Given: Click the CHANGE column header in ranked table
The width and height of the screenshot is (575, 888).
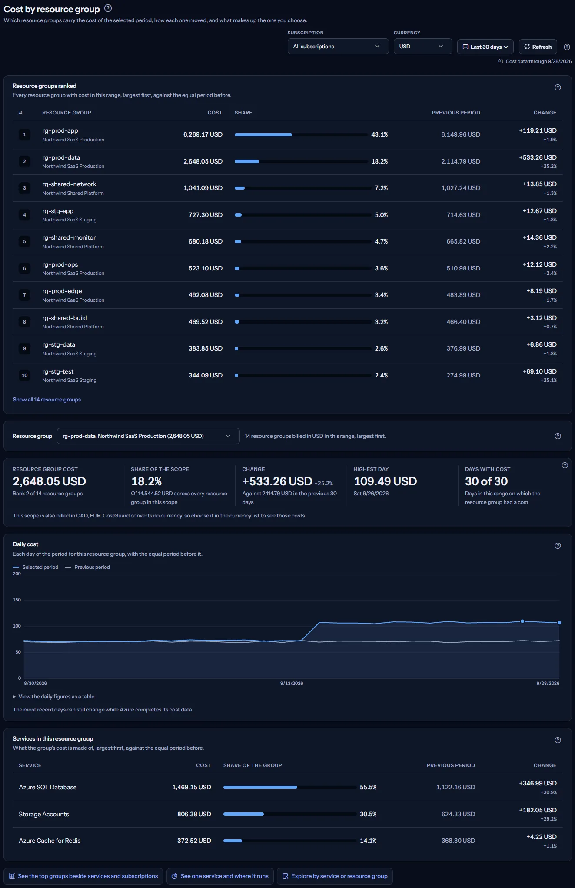Looking at the screenshot, I should [x=545, y=113].
